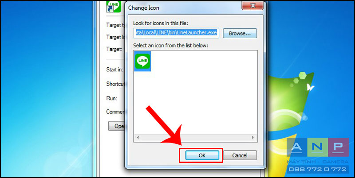
Task: Select the green LINE icon in the list
Action: coord(142,61)
